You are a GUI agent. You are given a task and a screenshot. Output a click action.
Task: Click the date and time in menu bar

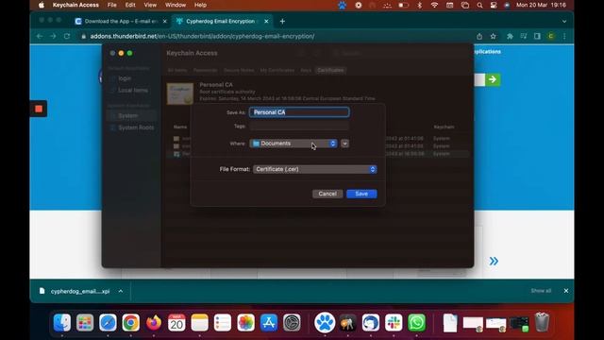(541, 5)
